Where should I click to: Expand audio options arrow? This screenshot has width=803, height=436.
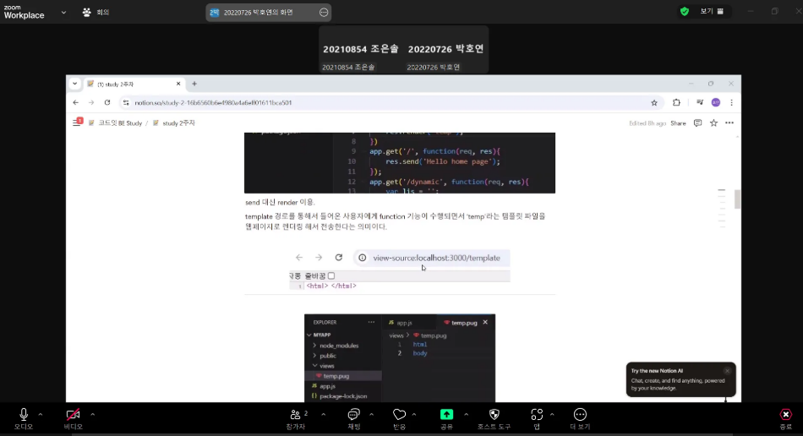tap(41, 415)
